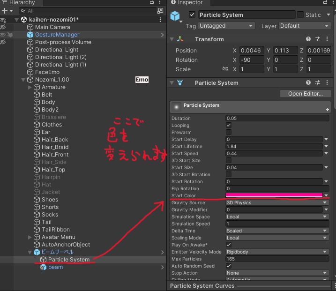Toggle the Auto Random Seed checkbox

pos(229,266)
